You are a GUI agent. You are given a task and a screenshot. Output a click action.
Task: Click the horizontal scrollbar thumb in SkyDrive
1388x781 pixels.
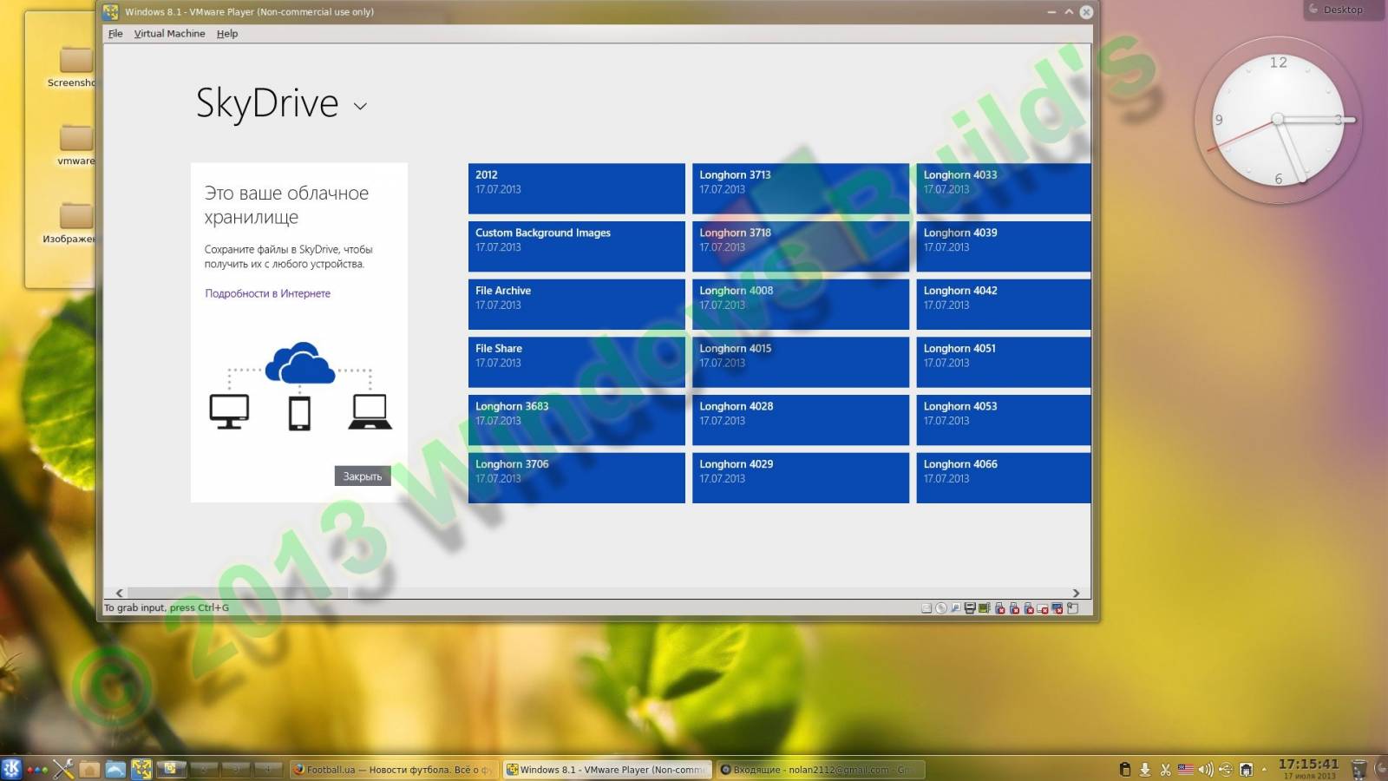pyautogui.click(x=238, y=593)
